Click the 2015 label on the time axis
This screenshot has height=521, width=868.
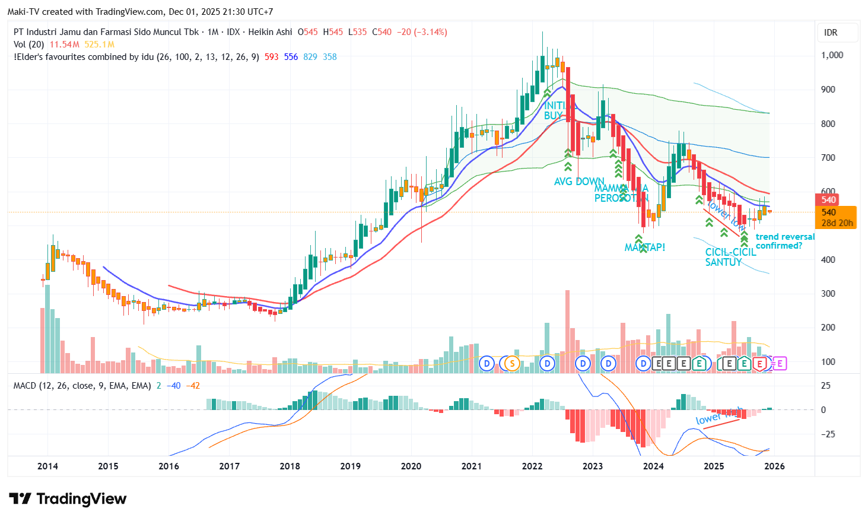tap(108, 466)
